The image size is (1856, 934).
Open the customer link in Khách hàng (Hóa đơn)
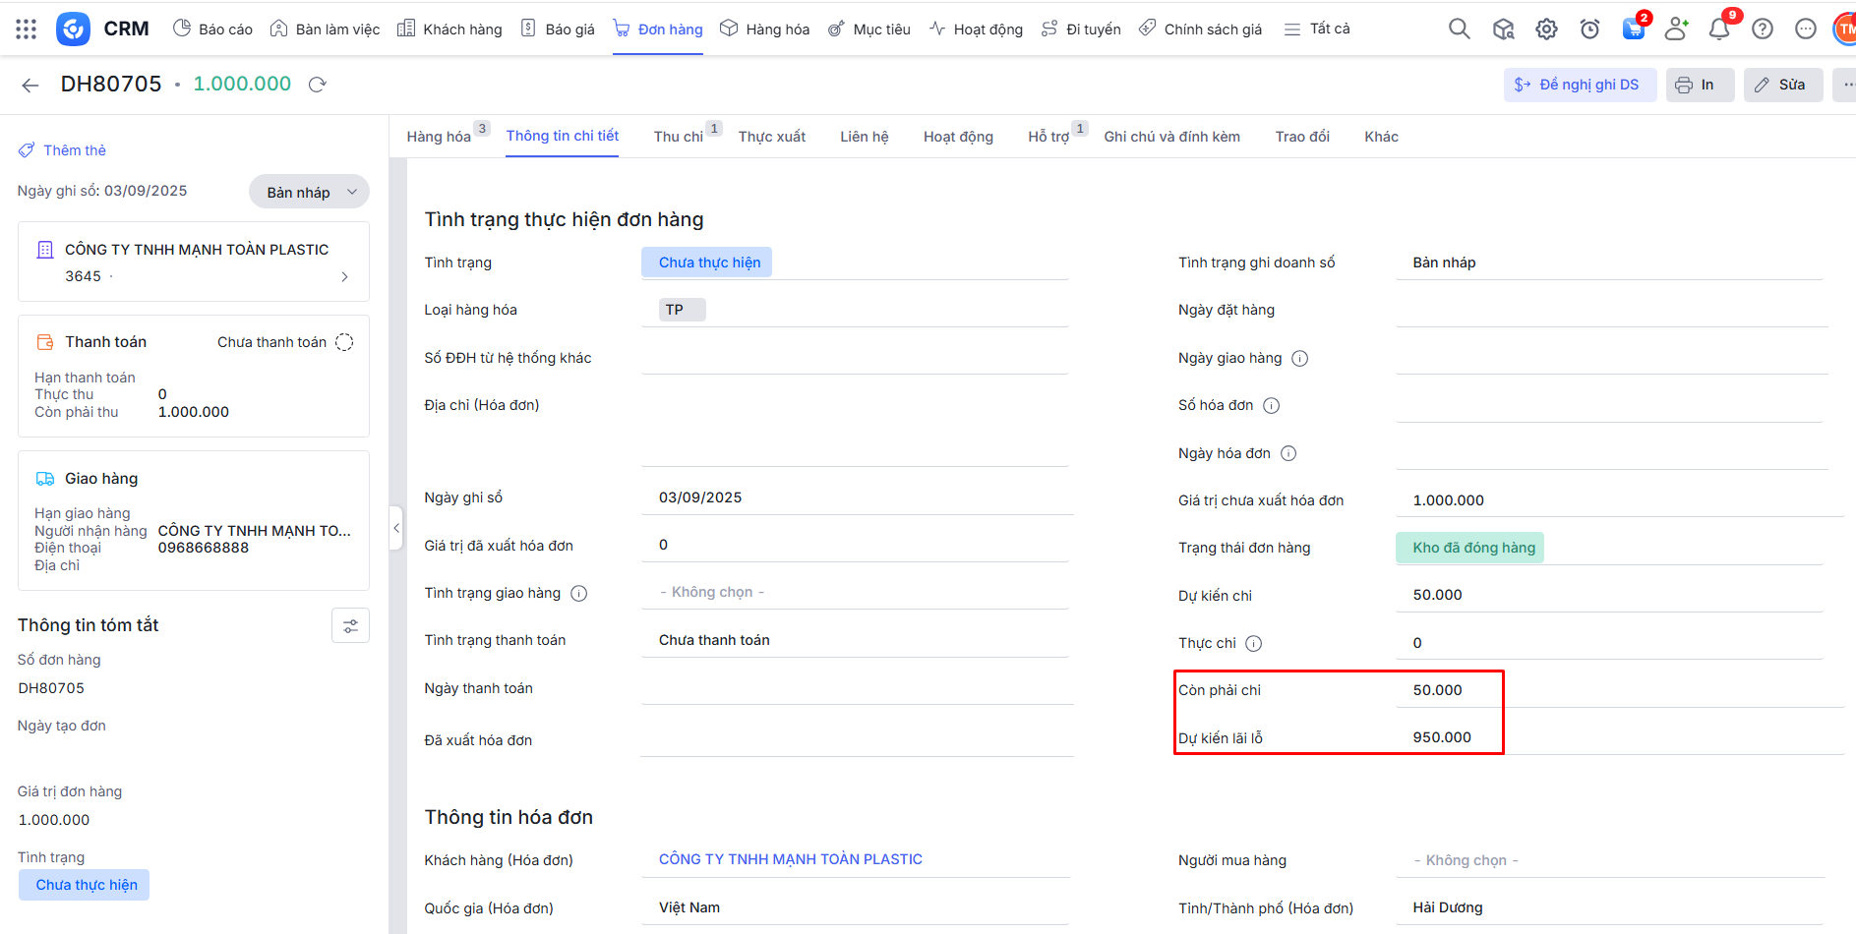click(790, 859)
